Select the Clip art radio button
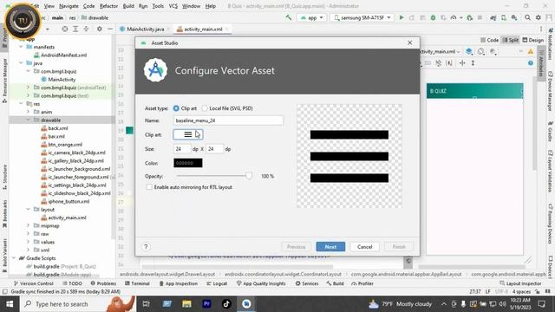Screen dimensions: 555x312 [176, 108]
